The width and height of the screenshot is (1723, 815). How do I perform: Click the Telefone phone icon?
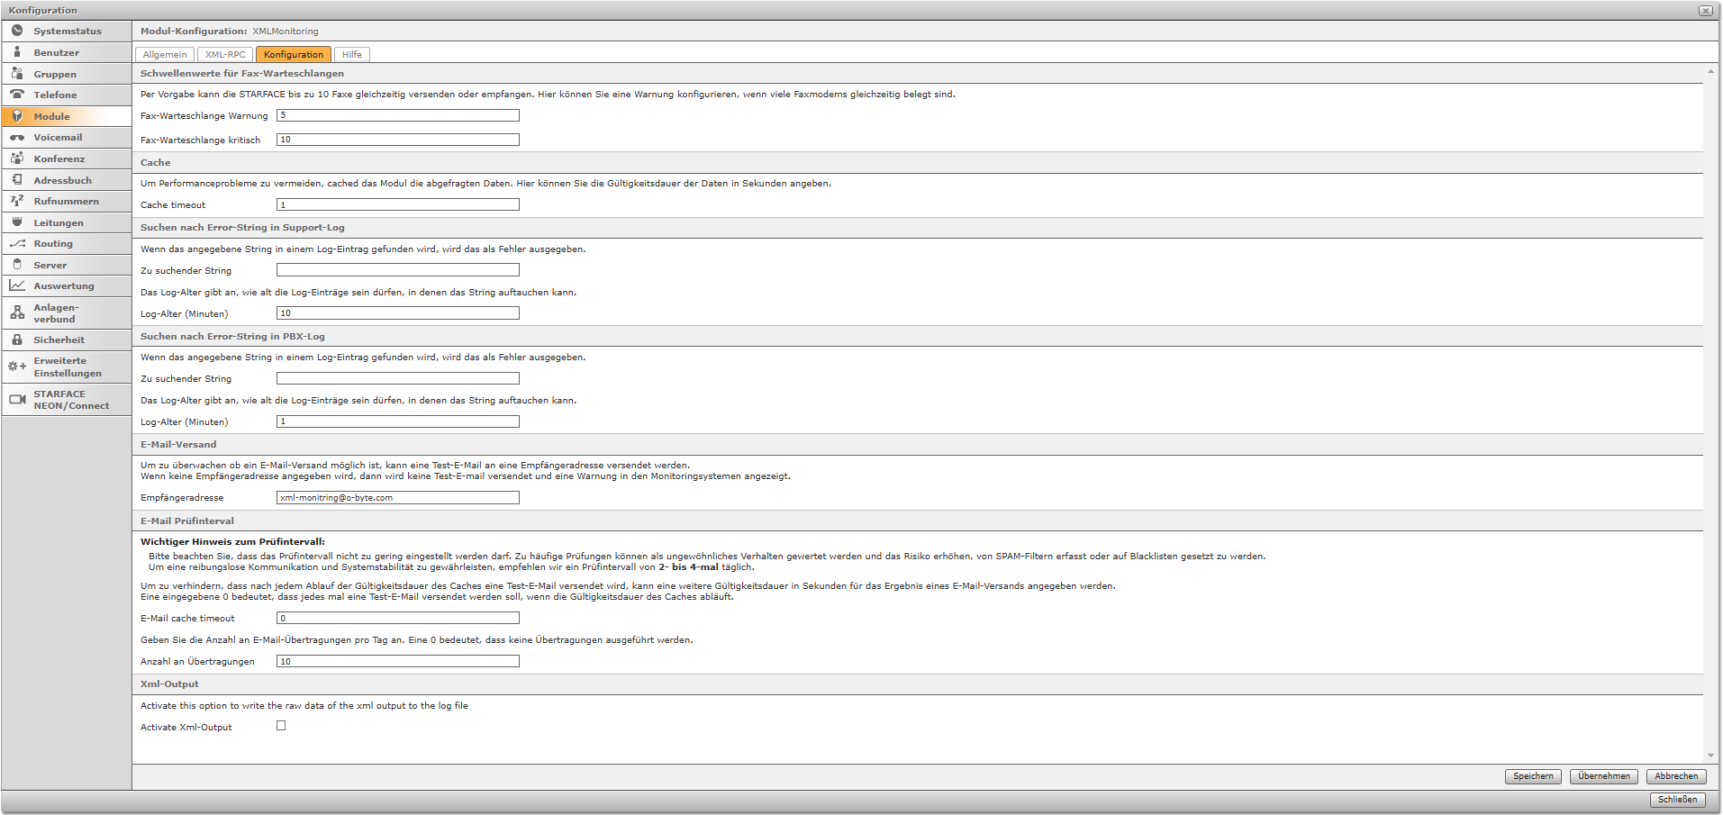17,95
